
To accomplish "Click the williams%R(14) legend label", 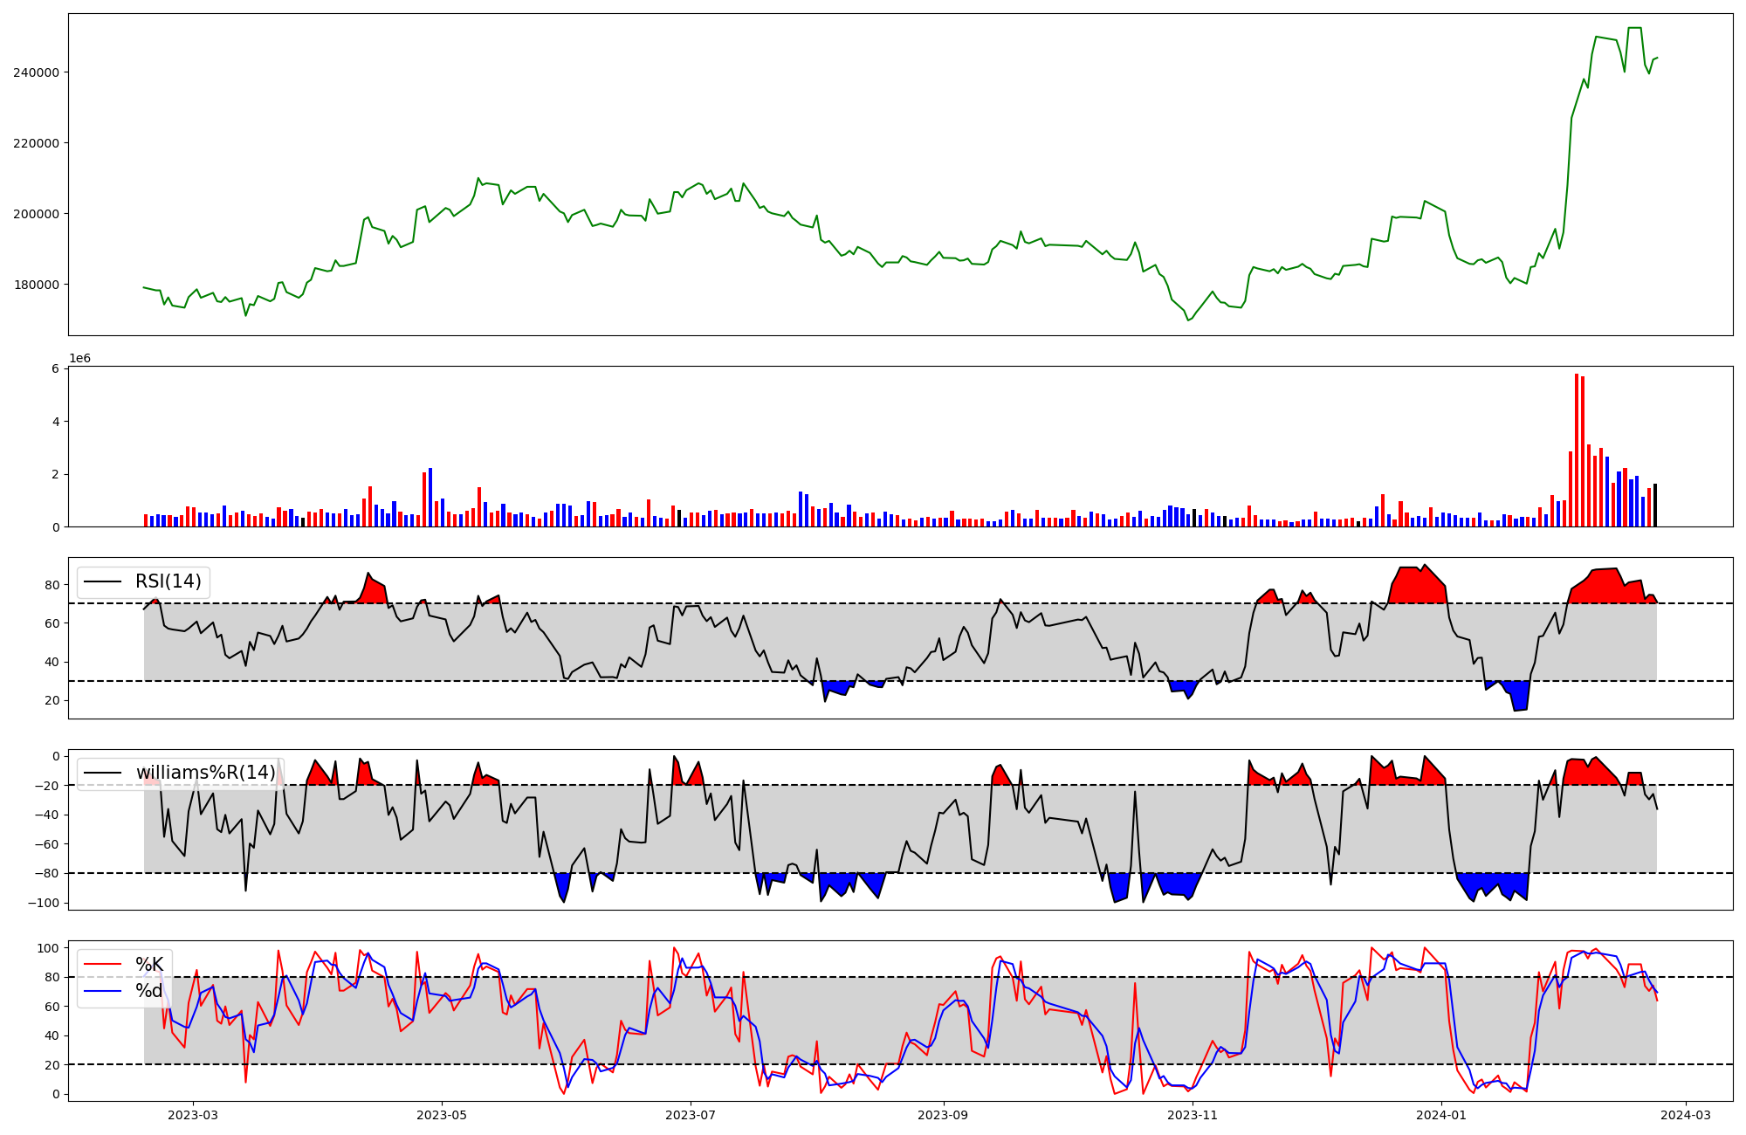I will pyautogui.click(x=205, y=773).
